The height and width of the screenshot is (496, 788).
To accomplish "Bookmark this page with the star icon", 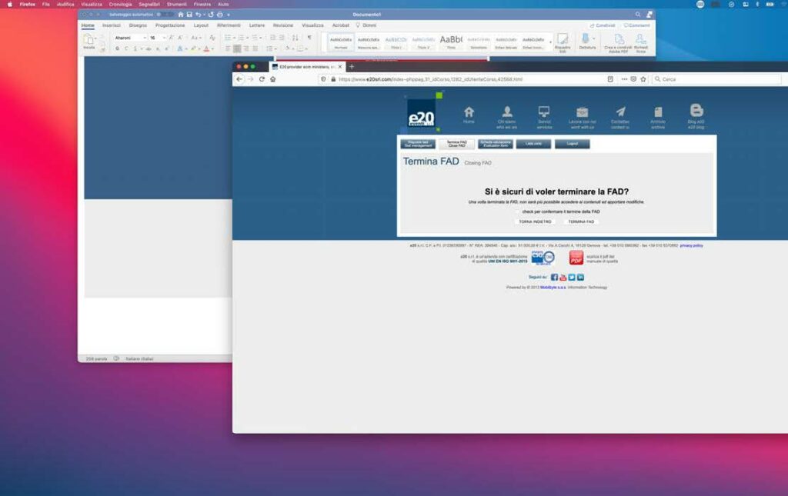I will click(643, 79).
